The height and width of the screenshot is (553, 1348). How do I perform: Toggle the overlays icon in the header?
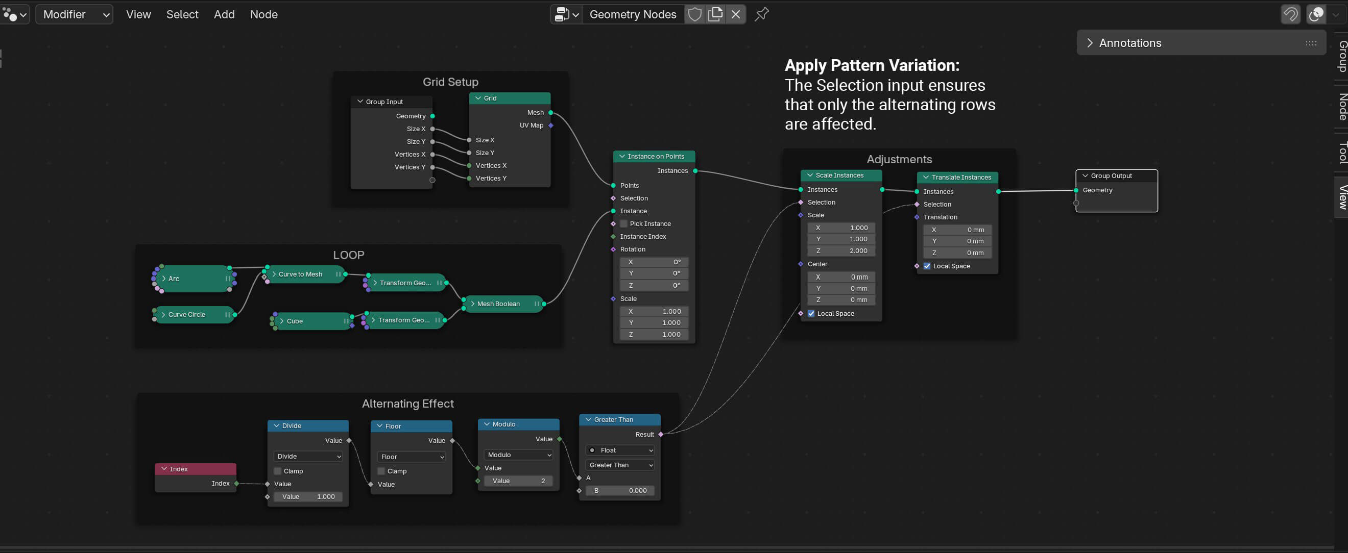click(1315, 15)
